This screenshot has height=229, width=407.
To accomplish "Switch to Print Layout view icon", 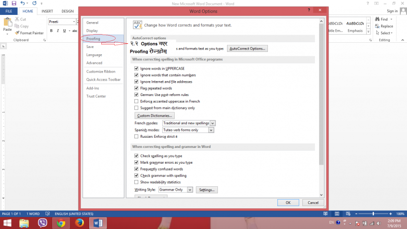I will point(337,214).
